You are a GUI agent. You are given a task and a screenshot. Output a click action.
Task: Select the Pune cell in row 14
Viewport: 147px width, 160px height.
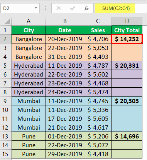point(29,145)
